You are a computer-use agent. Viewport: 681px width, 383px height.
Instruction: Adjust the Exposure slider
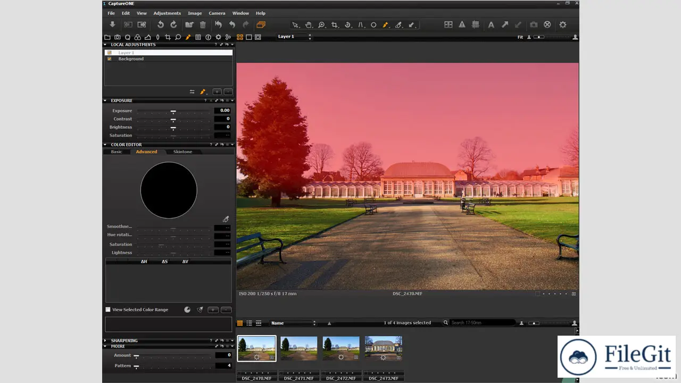pyautogui.click(x=173, y=111)
